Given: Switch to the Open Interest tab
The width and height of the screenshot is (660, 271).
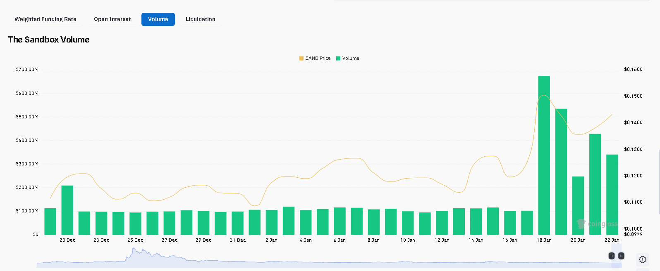Looking at the screenshot, I should [x=112, y=19].
